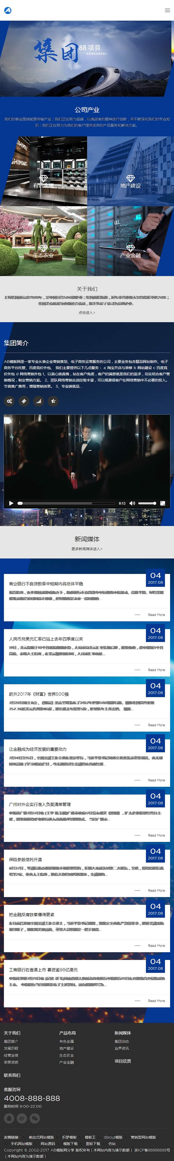Open the 有色金属 industry diamond icon

point(43,178)
